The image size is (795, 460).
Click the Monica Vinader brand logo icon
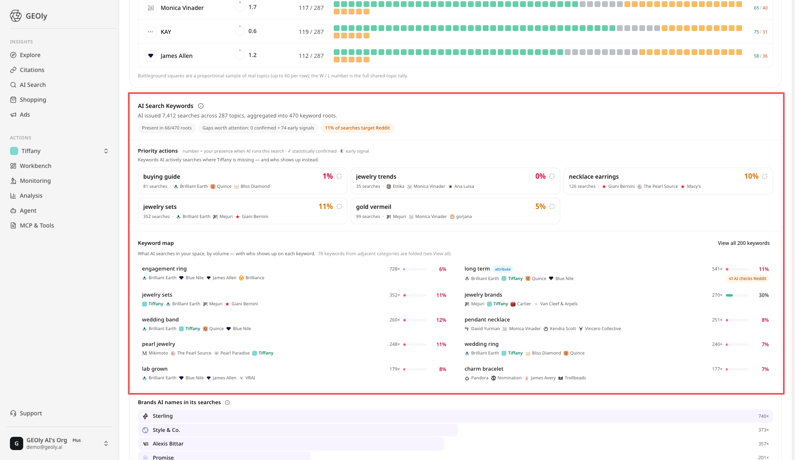(151, 8)
